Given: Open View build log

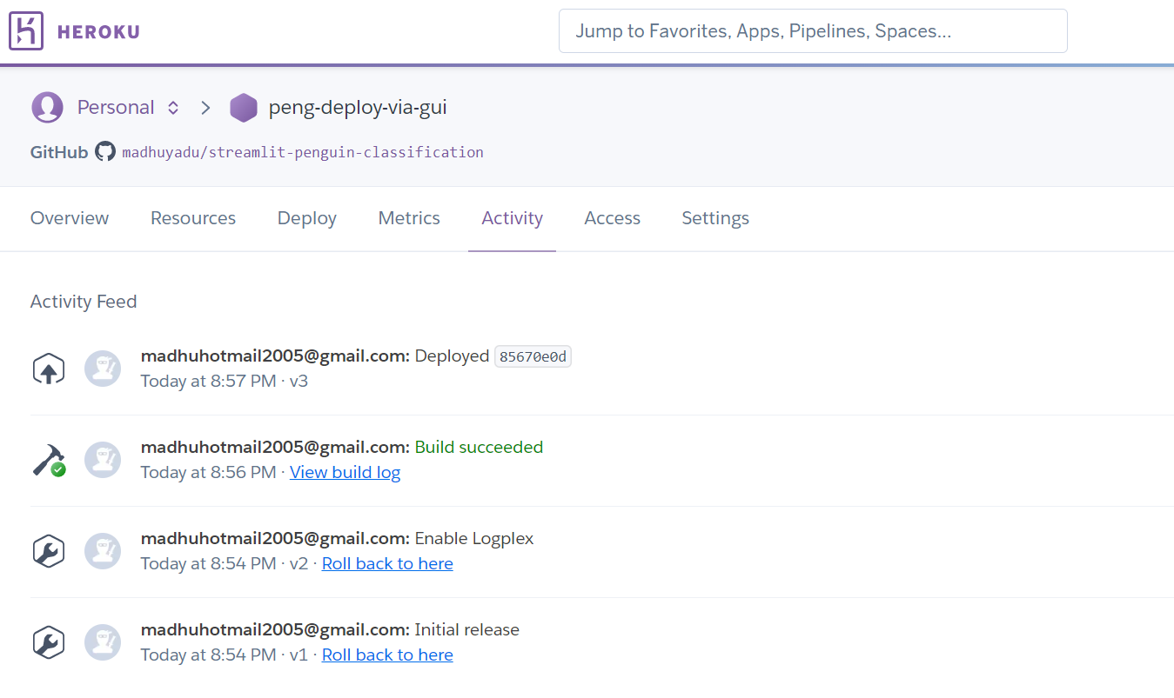Looking at the screenshot, I should pos(345,472).
